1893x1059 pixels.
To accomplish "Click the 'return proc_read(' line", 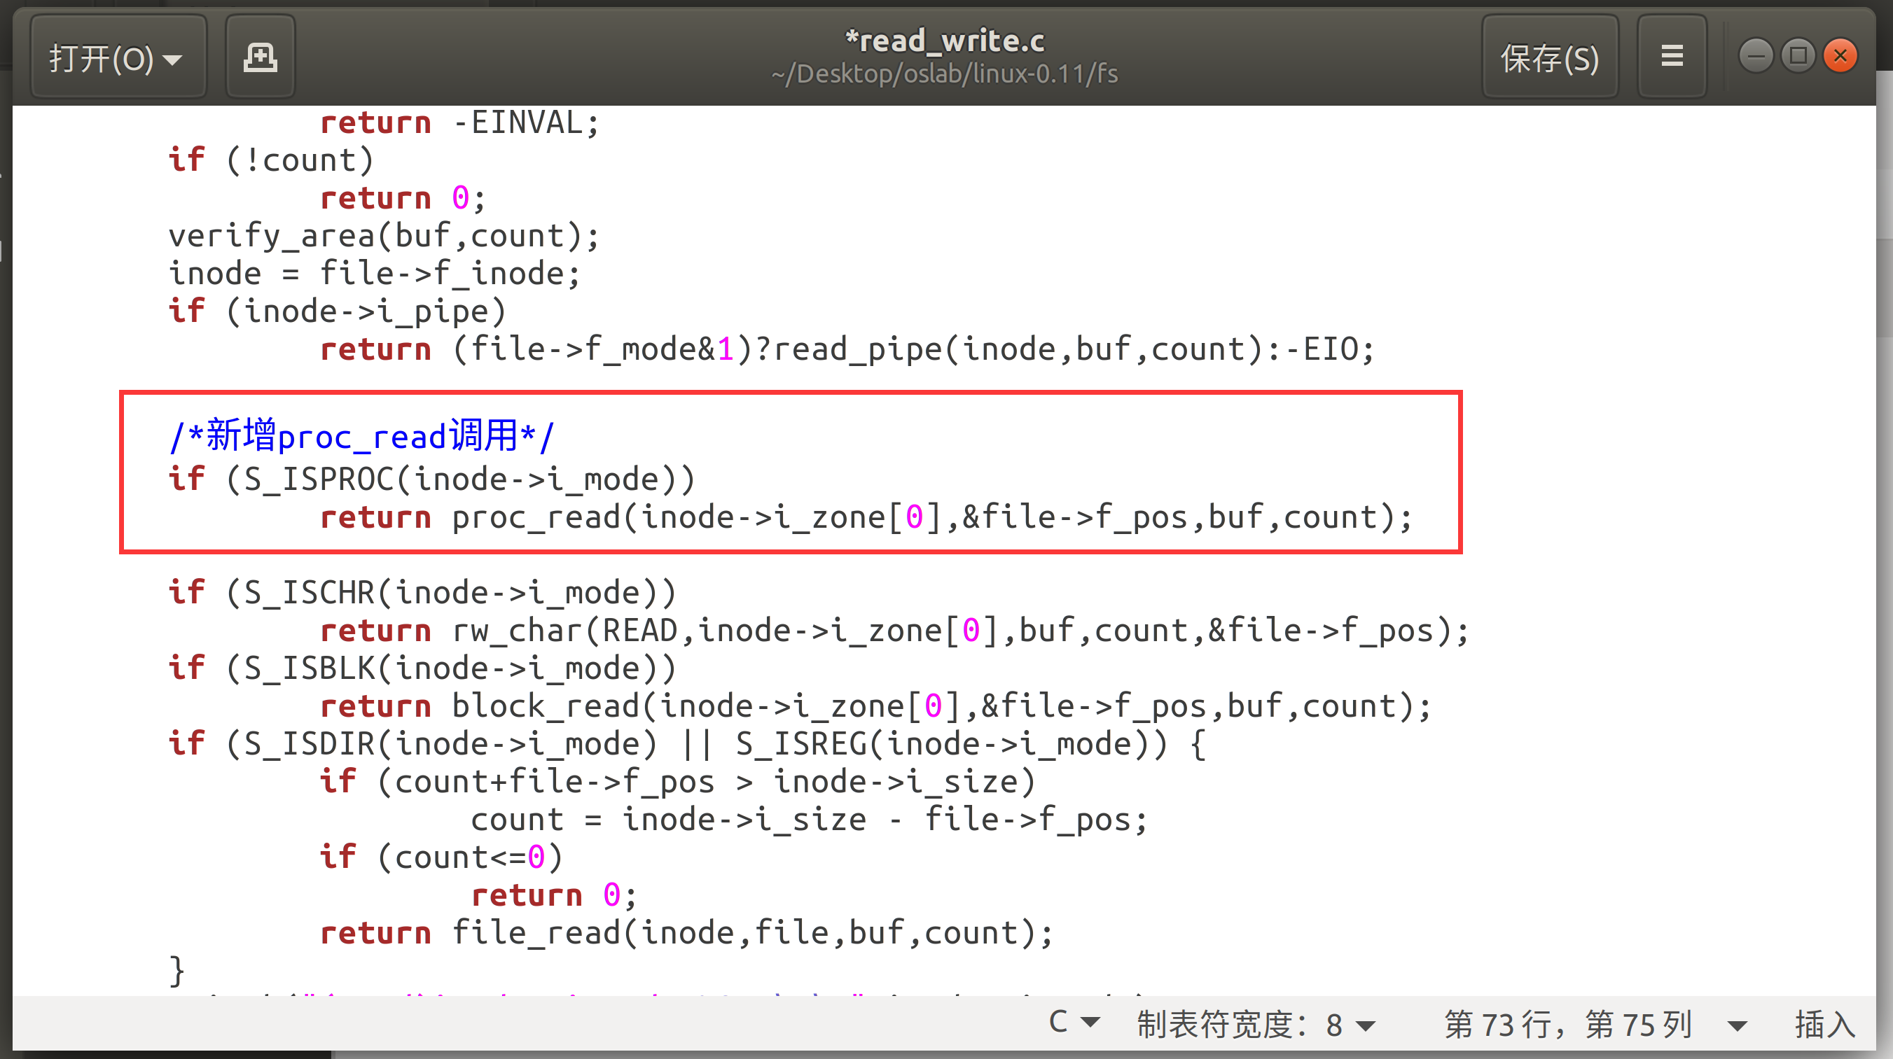I will click(x=866, y=517).
